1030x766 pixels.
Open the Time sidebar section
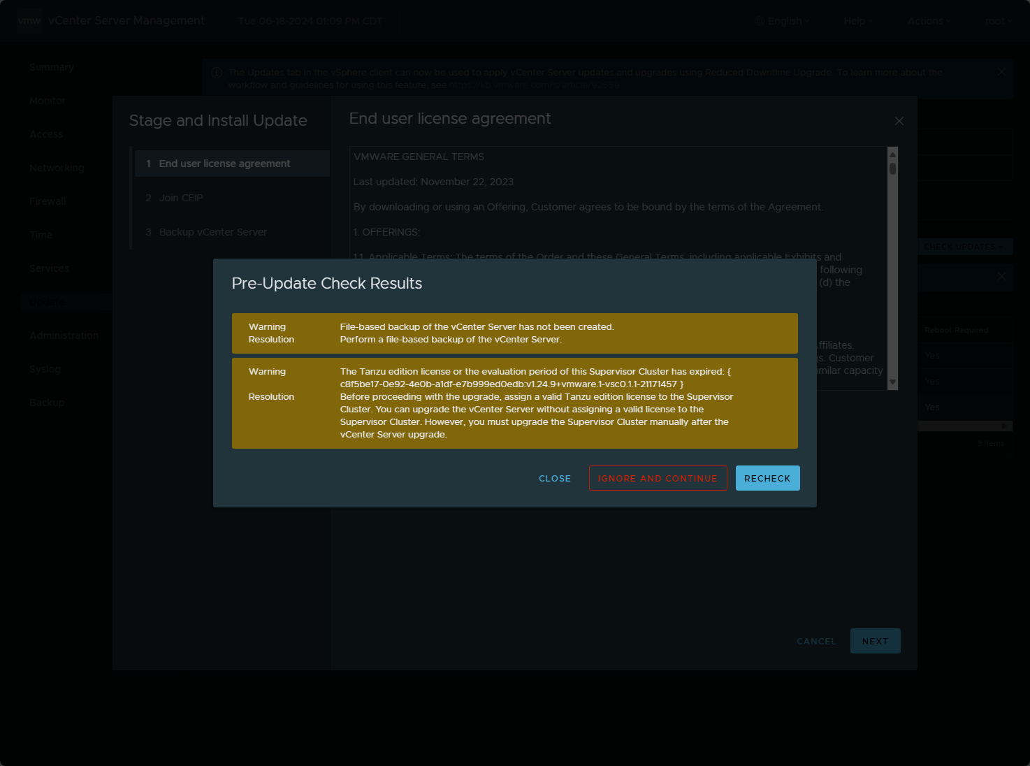41,235
